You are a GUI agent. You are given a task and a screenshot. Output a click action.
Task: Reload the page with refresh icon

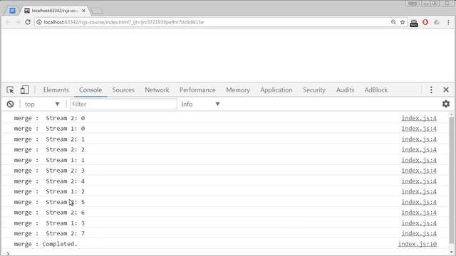tap(28, 22)
